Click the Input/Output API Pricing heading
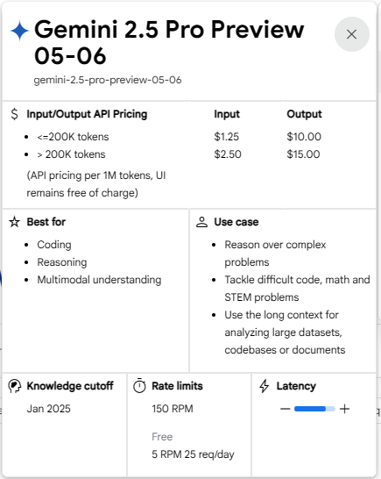Image resolution: width=381 pixels, height=479 pixels. tap(87, 114)
